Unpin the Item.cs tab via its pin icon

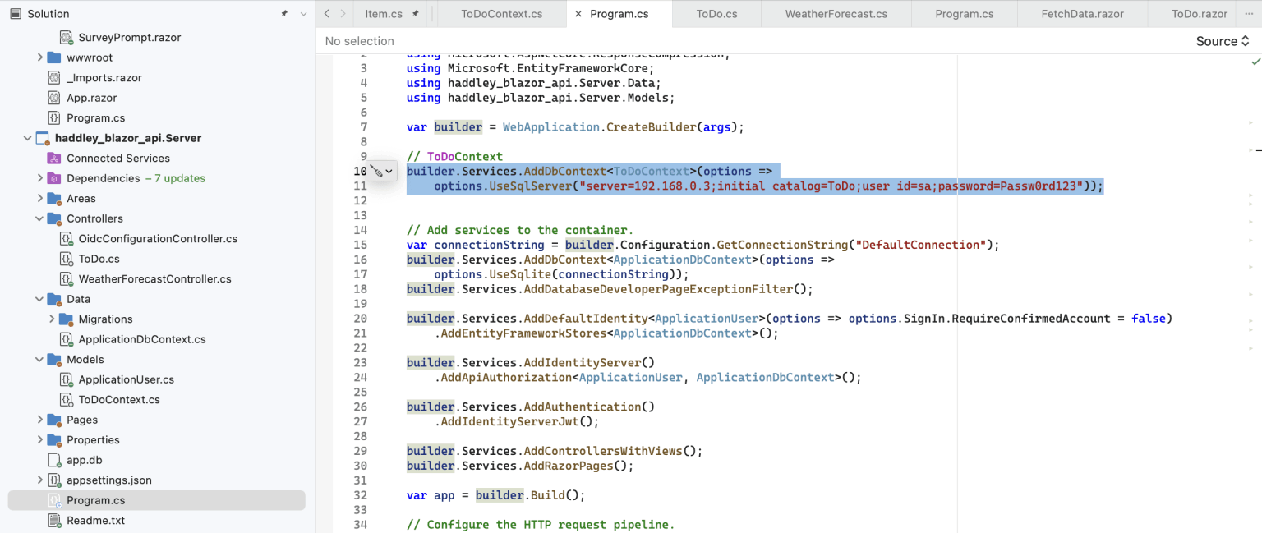416,14
